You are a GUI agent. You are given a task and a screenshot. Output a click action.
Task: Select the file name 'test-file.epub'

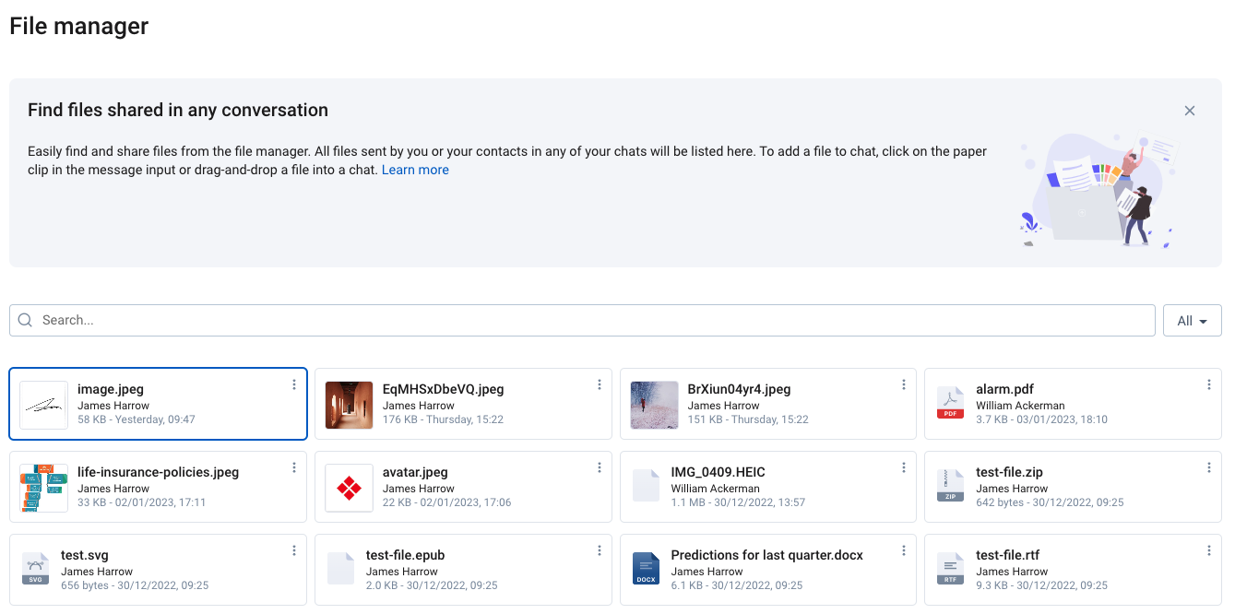406,555
